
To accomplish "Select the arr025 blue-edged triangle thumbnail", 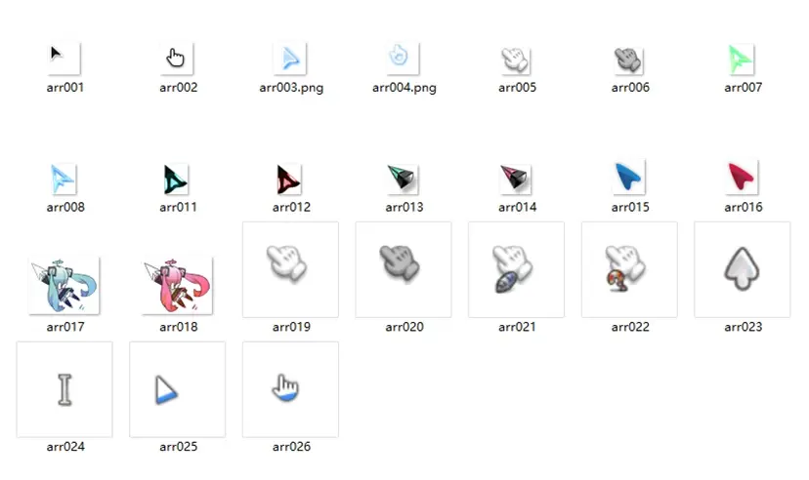I will tap(178, 388).
